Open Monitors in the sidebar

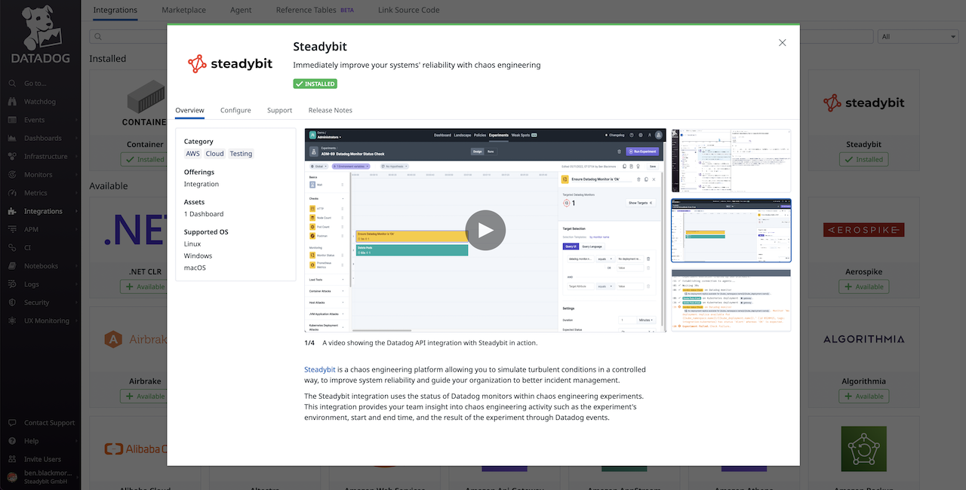pyautogui.click(x=38, y=175)
